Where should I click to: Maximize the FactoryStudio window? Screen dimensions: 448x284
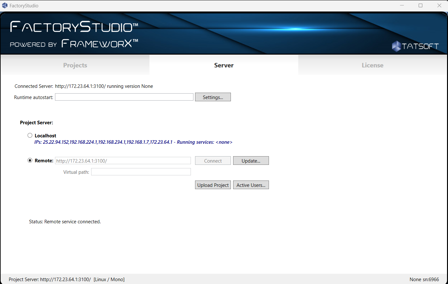[420, 5]
